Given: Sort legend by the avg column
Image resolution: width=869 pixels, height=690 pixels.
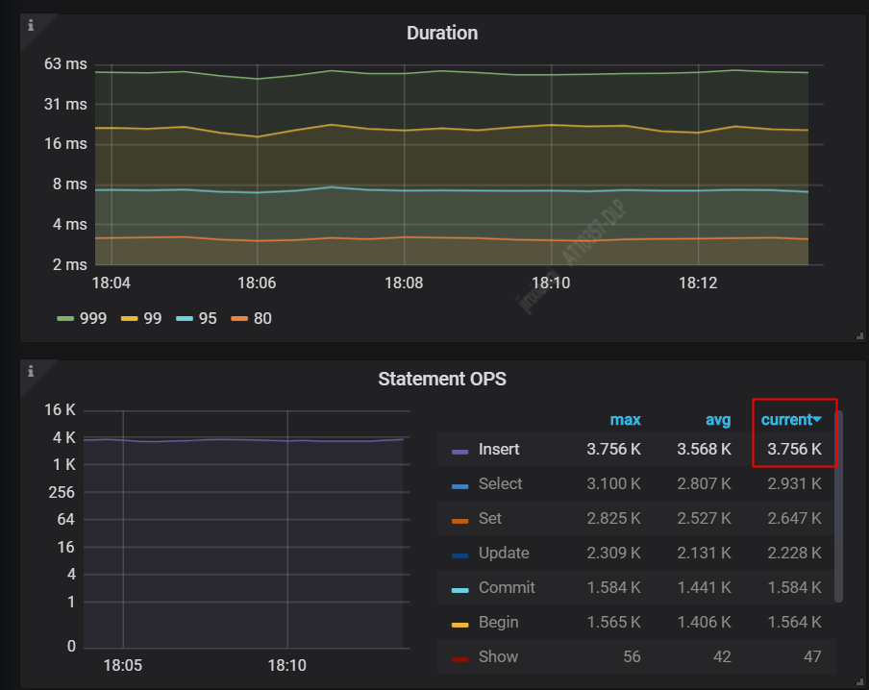Looking at the screenshot, I should (x=718, y=420).
